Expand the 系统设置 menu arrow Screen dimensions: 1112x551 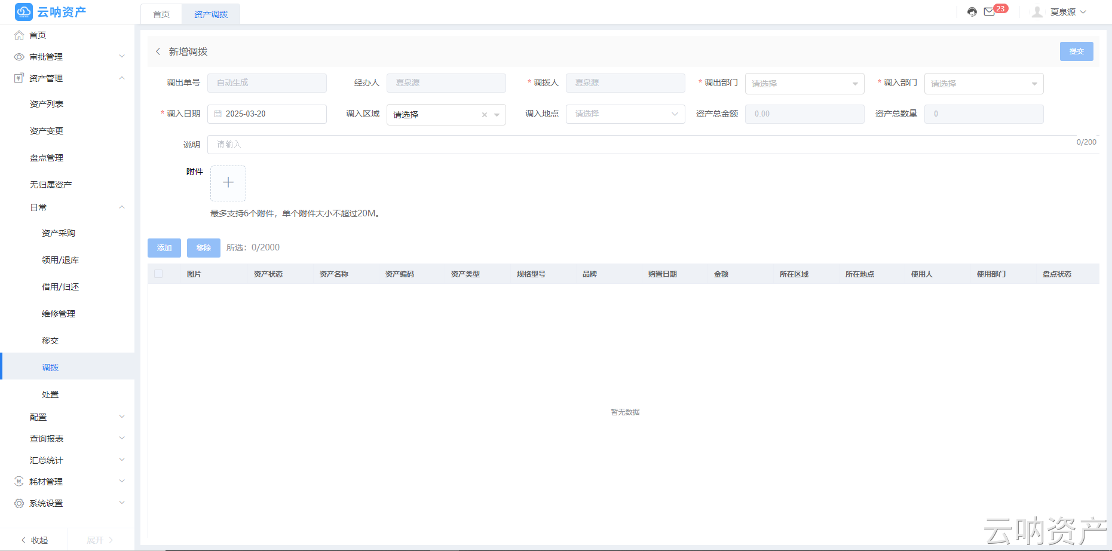click(x=122, y=503)
